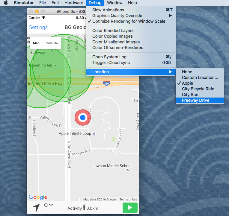The image size is (229, 216).
Task: Switch to Satellite view
Action: click(x=52, y=43)
